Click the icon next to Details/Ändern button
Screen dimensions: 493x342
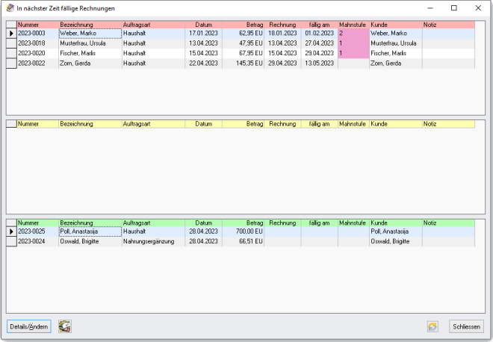click(x=65, y=326)
